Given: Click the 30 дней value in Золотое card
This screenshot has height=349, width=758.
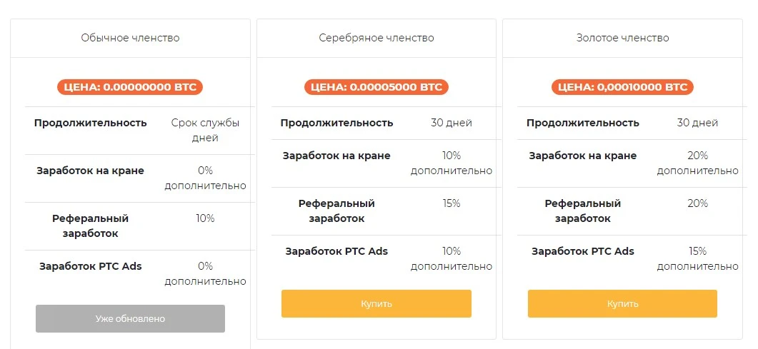Looking at the screenshot, I should pyautogui.click(x=697, y=123).
